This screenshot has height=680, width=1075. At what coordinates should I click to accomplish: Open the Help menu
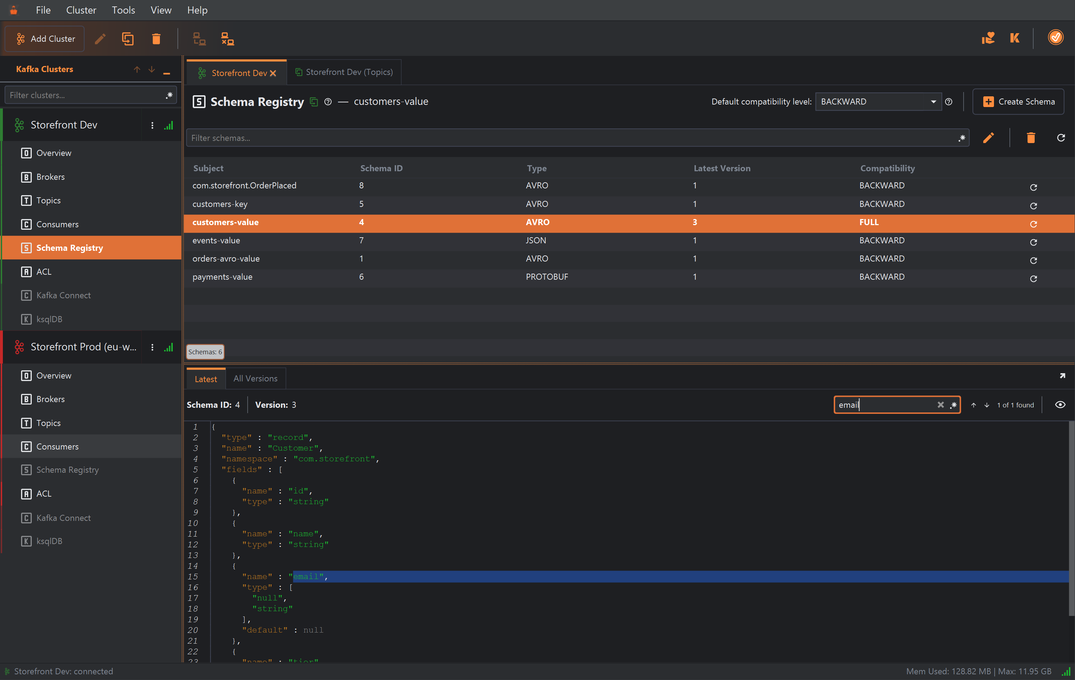pyautogui.click(x=197, y=10)
